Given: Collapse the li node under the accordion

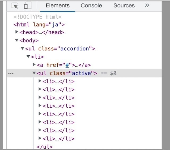Looking at the screenshot, I should point(28,56).
